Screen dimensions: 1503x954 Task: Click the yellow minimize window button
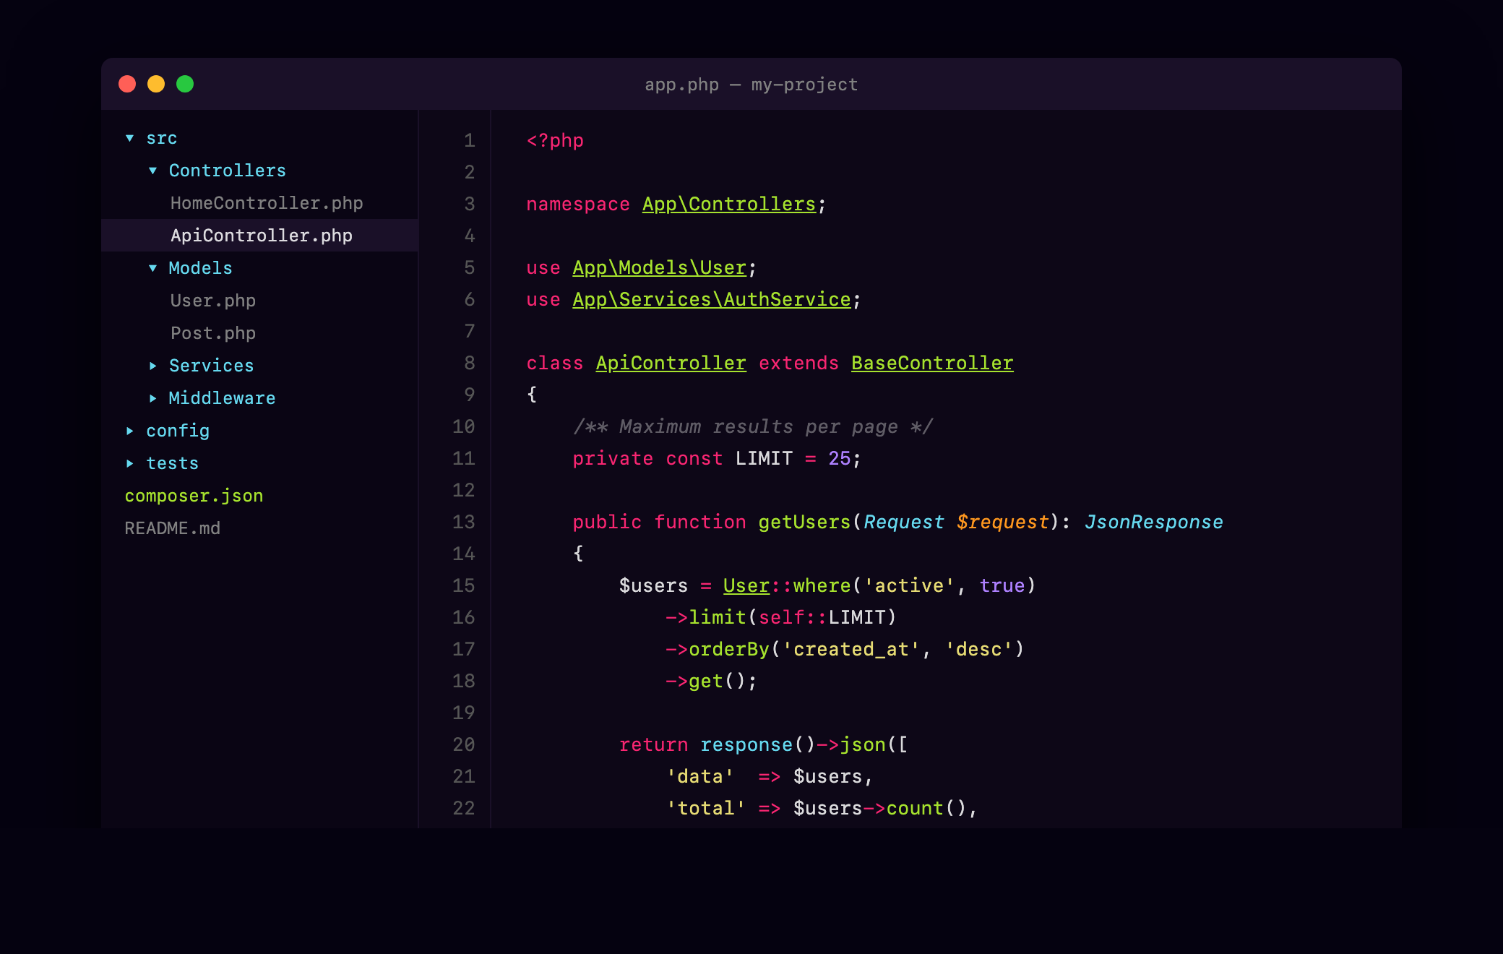156,84
